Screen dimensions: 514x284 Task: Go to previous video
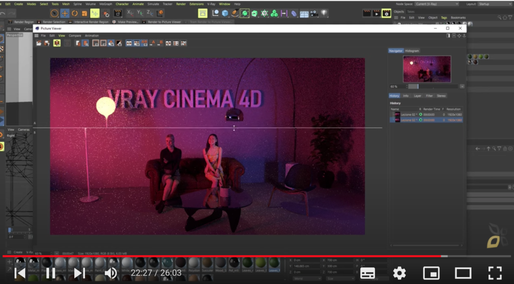pos(20,273)
